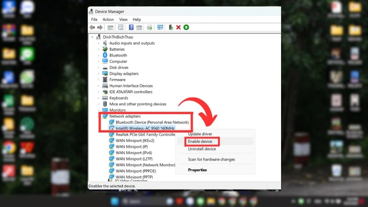Select WAN Miniport (PPPOE)
This screenshot has width=368, height=207.
tap(136, 171)
